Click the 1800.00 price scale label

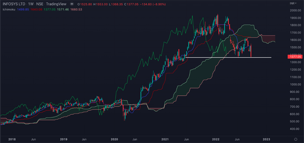click(x=295, y=25)
